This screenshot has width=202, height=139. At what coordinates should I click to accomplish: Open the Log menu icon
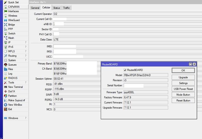coord(6,73)
